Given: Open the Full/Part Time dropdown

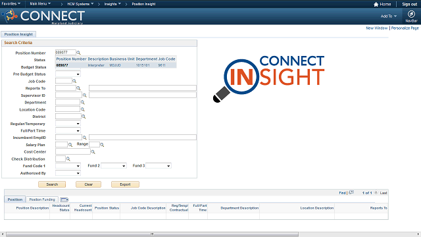Looking at the screenshot, I should (x=68, y=130).
